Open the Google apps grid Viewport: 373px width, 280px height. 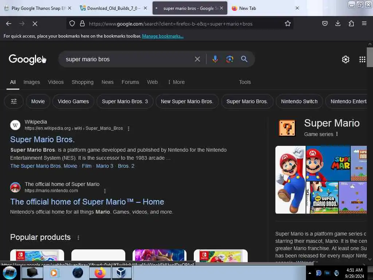[x=362, y=59]
